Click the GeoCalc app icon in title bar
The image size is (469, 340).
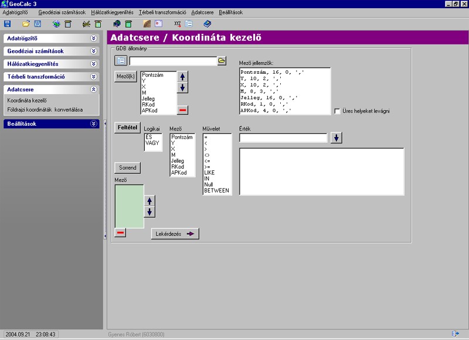(4, 4)
